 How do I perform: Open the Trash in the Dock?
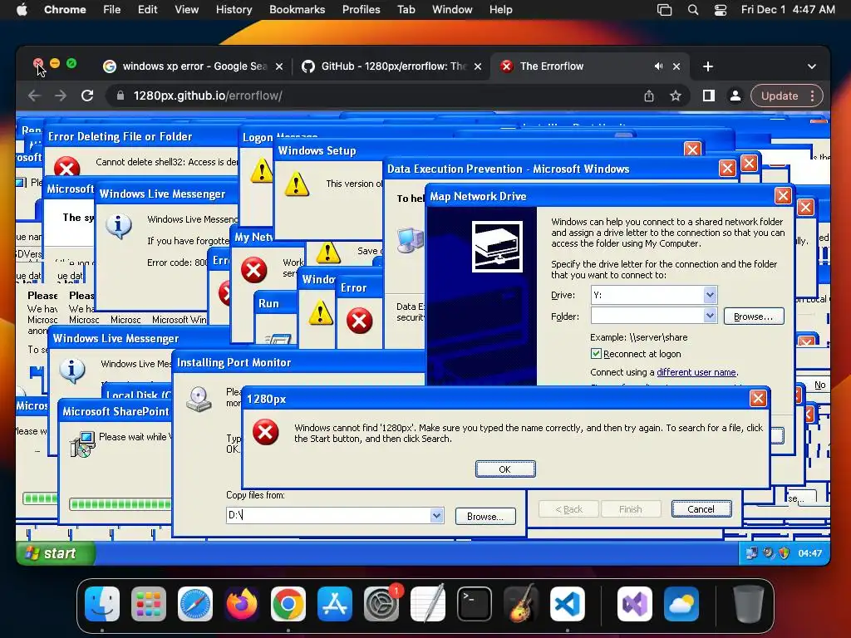tap(748, 604)
